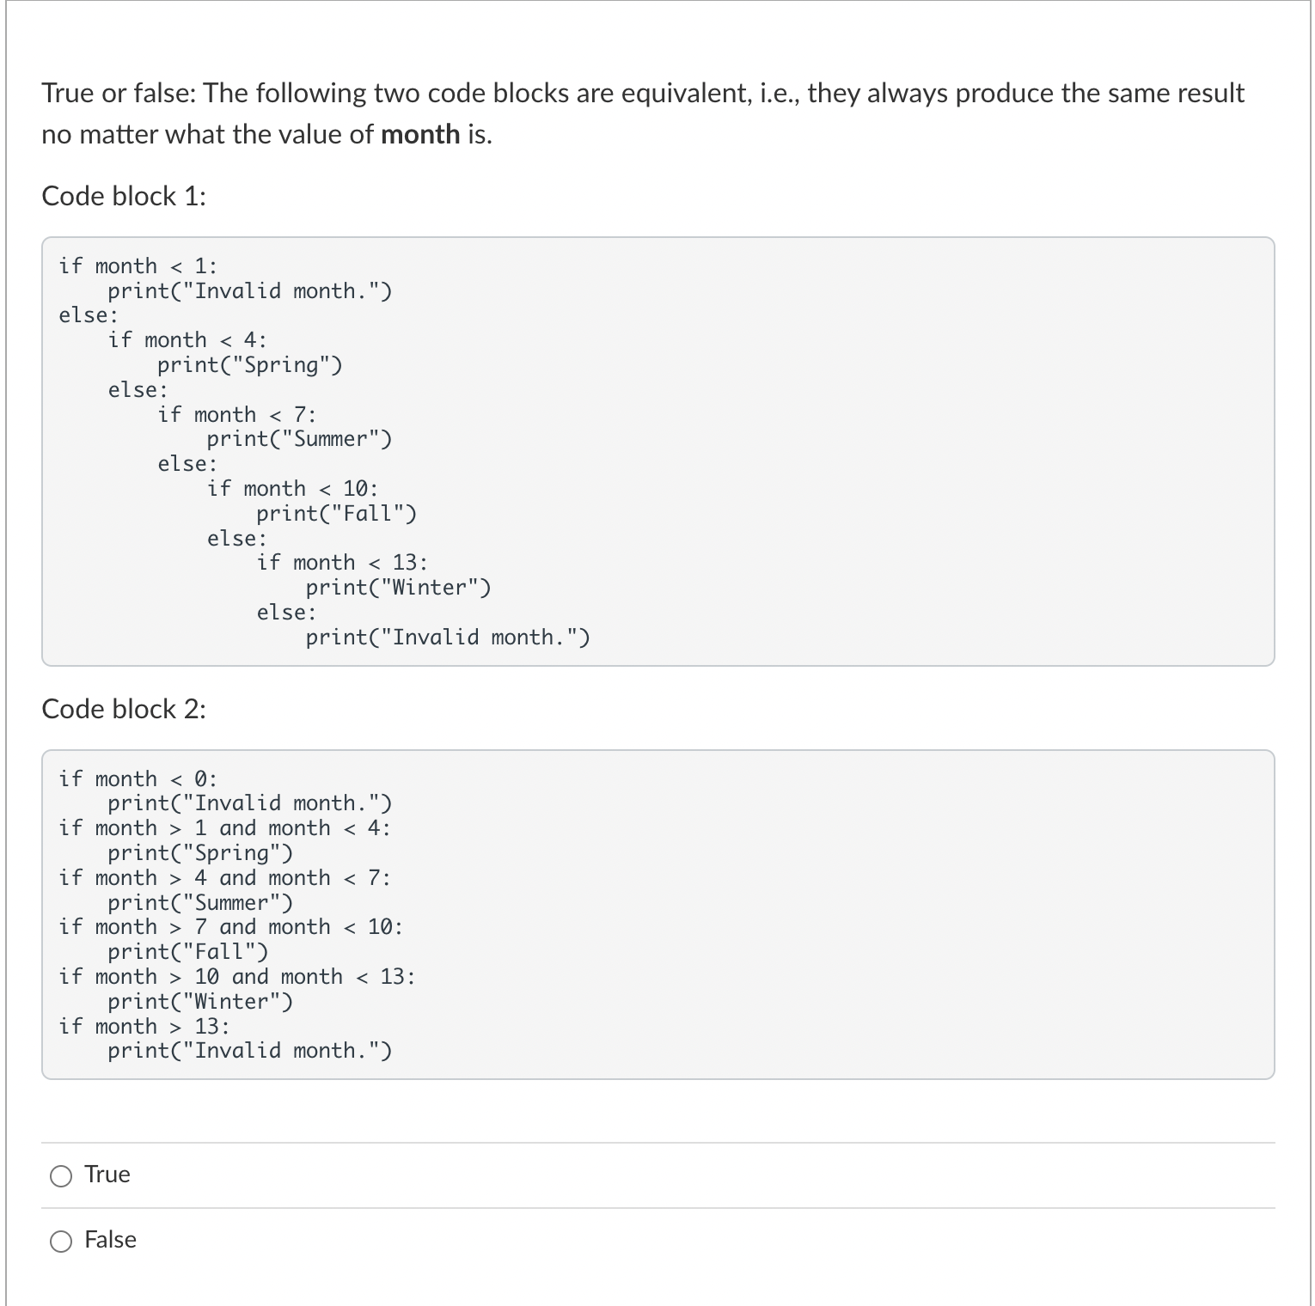Click the True answer label
The image size is (1315, 1306).
(x=106, y=1175)
